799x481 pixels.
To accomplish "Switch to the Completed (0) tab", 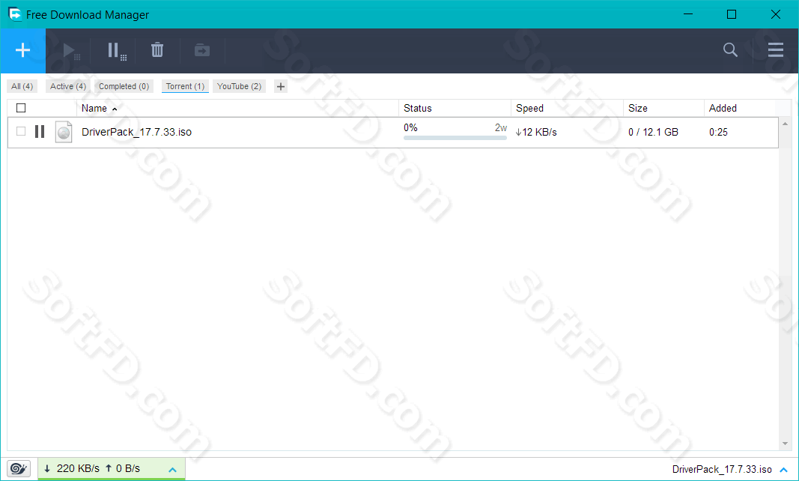I will pos(124,86).
